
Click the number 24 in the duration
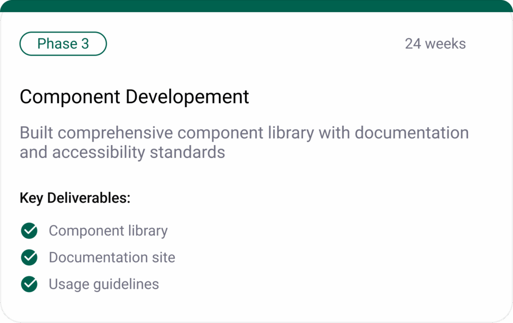coord(413,44)
